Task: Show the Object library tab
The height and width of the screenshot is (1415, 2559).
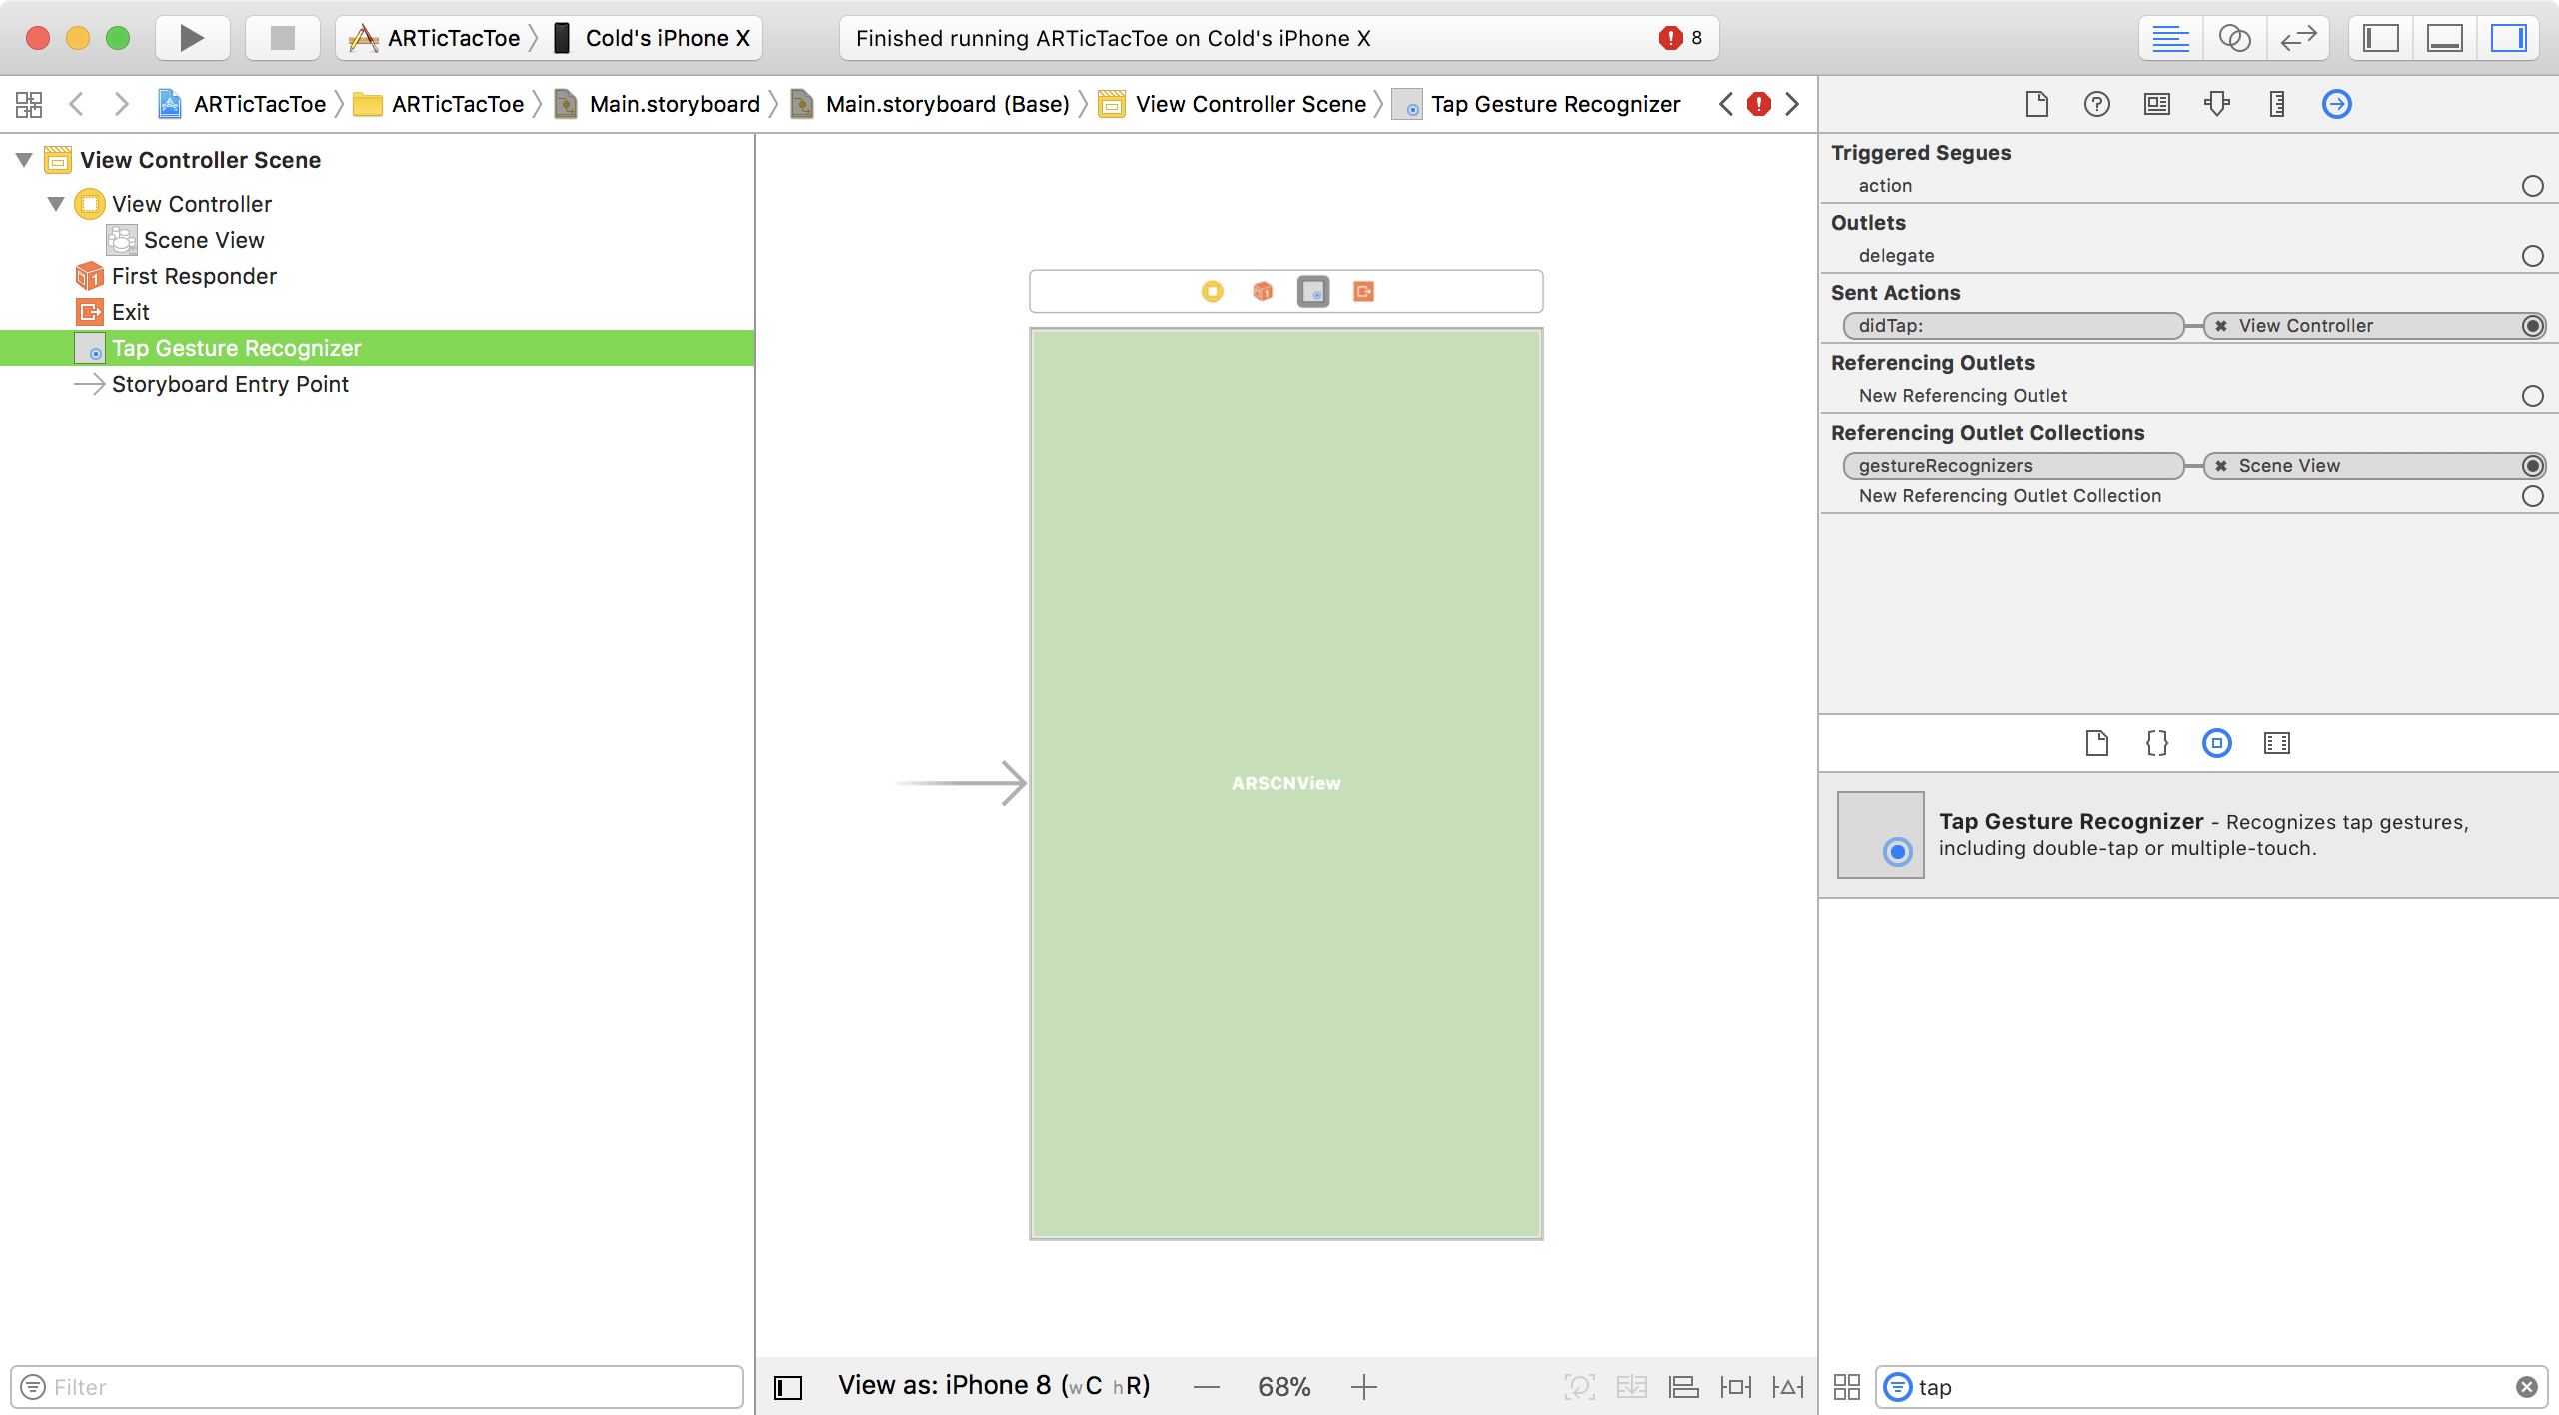Action: click(x=2216, y=743)
